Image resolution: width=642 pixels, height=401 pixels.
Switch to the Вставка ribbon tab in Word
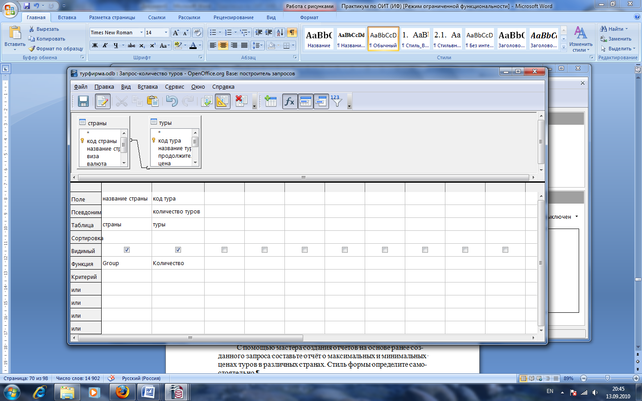coord(67,17)
